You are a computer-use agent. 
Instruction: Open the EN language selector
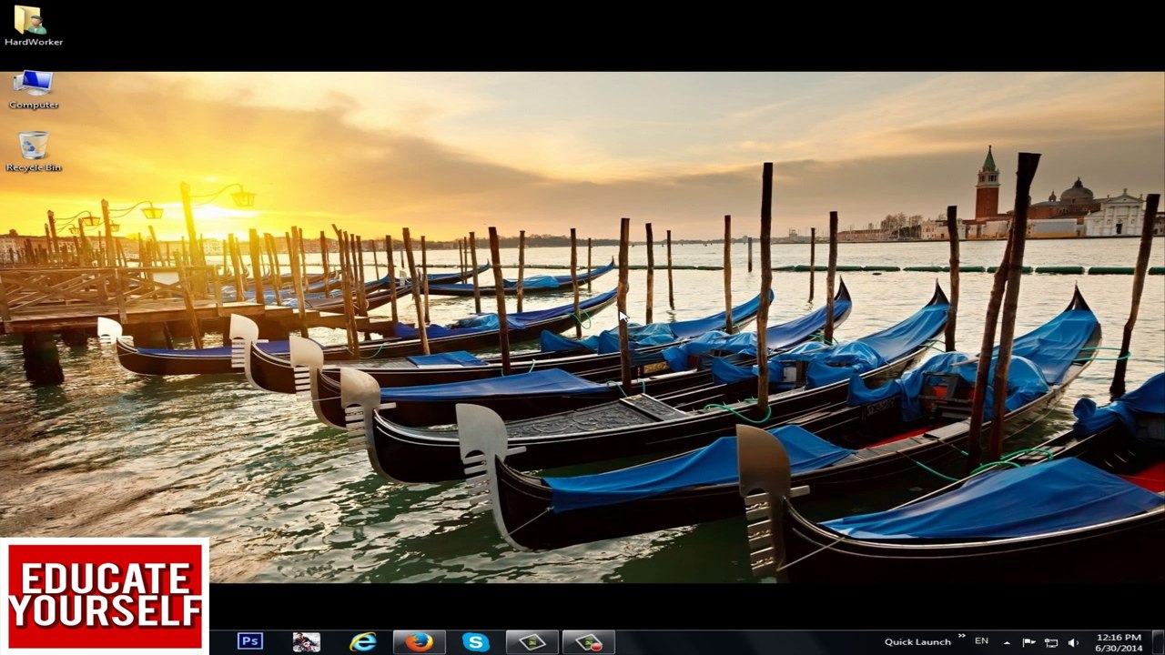point(981,641)
